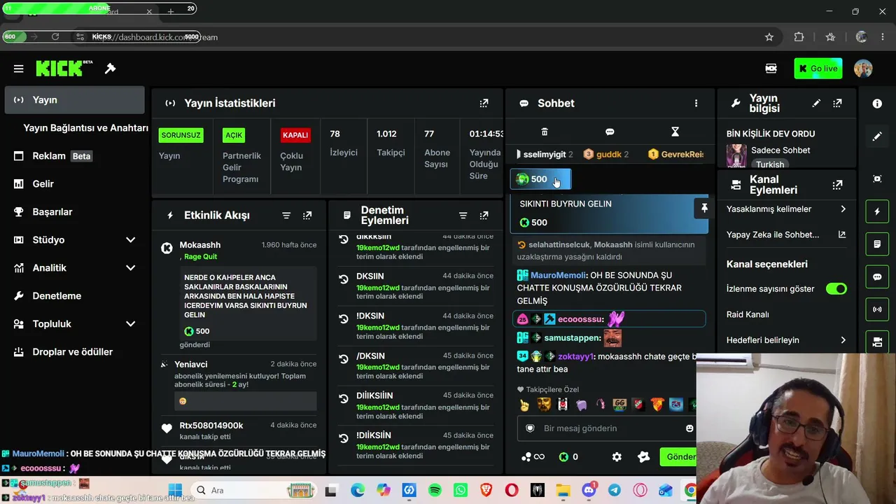Click the pin icon on the pinned message
Screen dimensions: 896x504
704,208
